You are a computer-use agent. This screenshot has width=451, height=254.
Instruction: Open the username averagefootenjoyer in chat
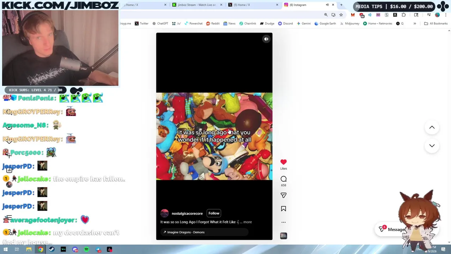(x=43, y=220)
